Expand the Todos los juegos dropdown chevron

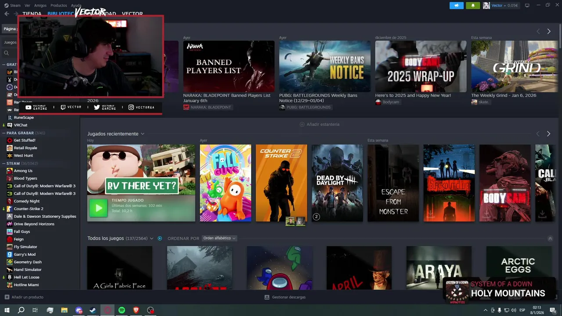click(152, 238)
